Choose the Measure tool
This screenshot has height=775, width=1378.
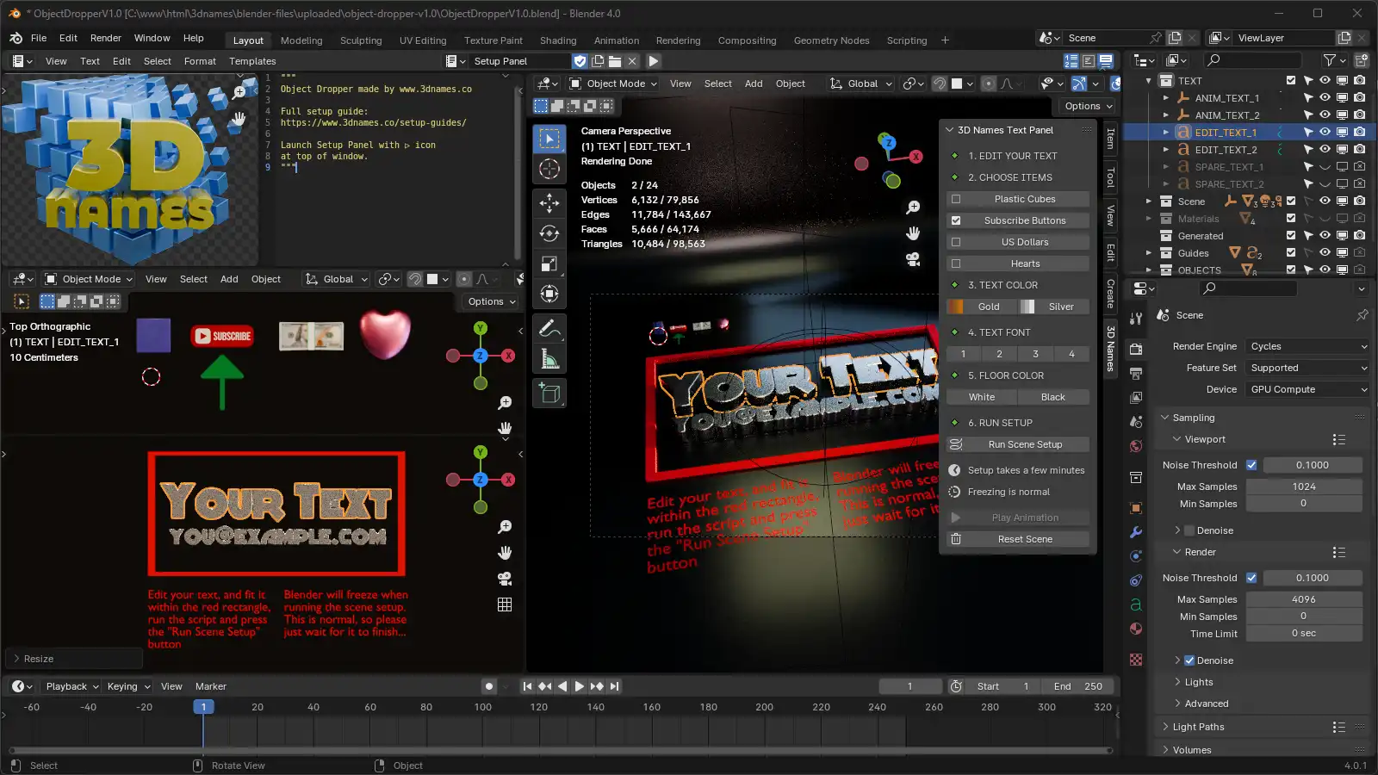(x=549, y=358)
